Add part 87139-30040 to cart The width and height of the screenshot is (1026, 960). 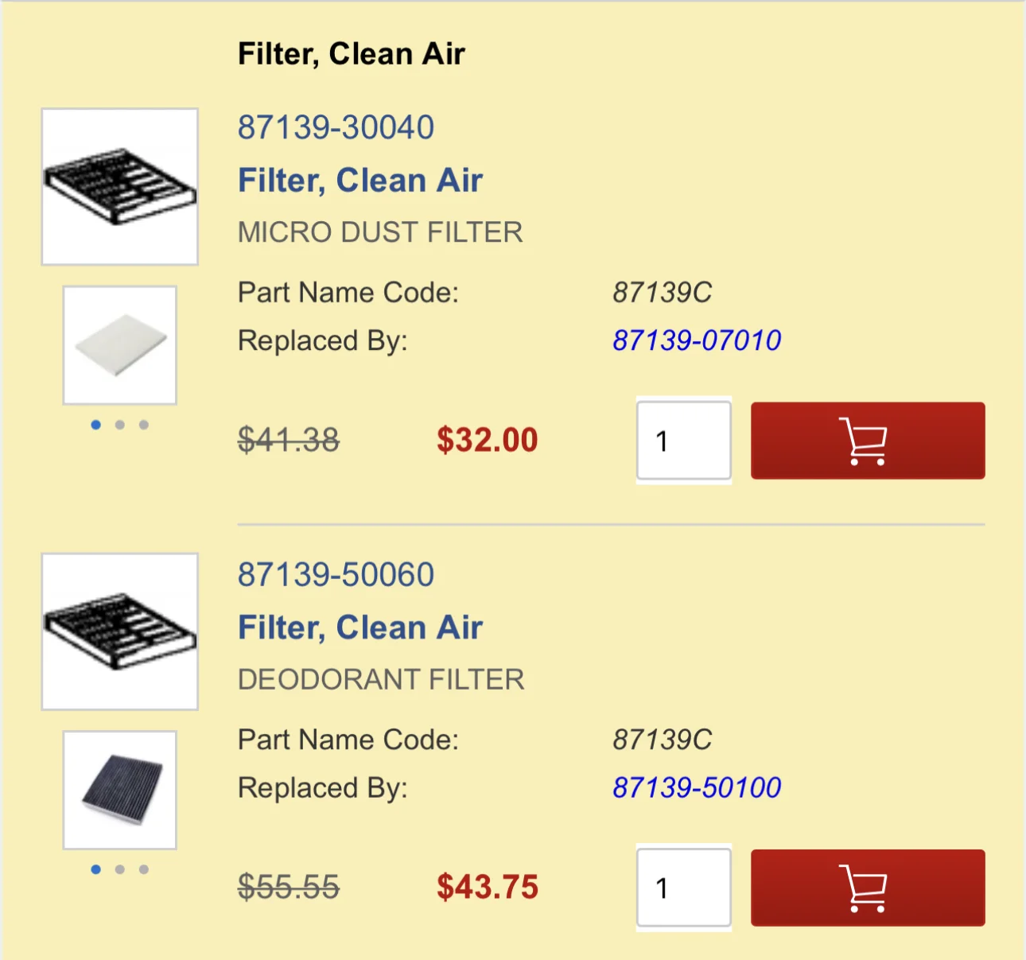(x=868, y=441)
